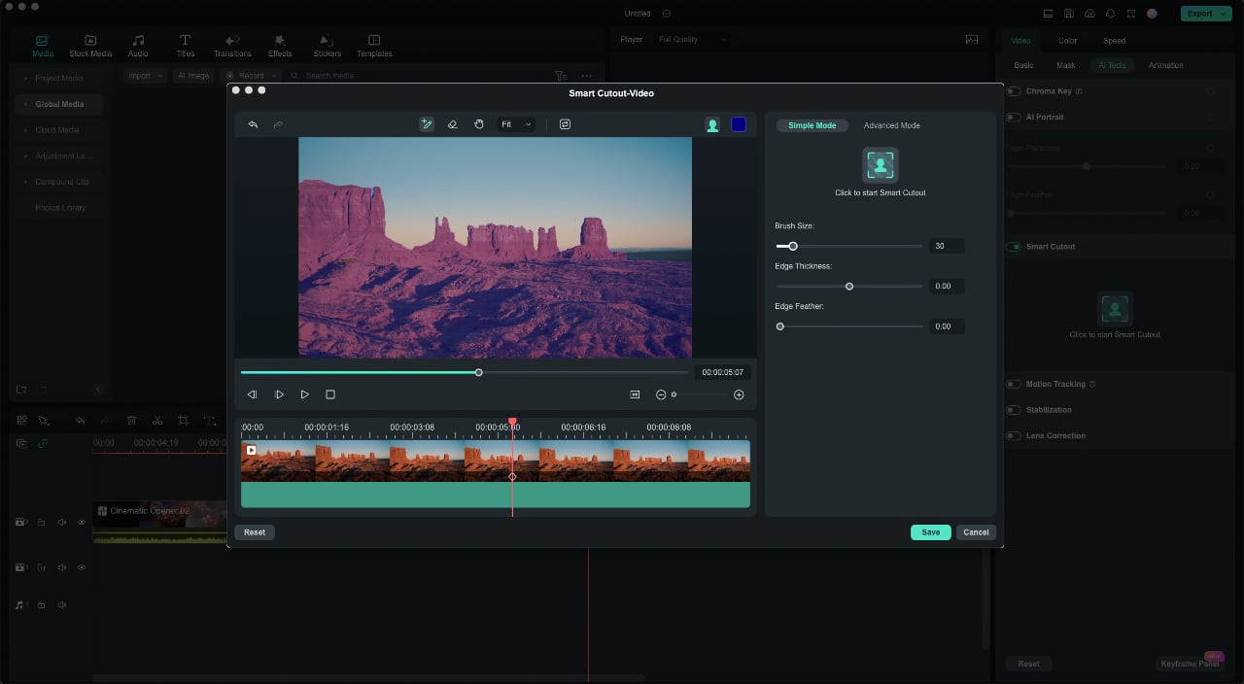Viewport: 1244px width, 684px height.
Task: Expand the Global Media section
Action: pyautogui.click(x=58, y=104)
